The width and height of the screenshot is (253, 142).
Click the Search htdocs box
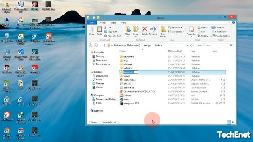click(x=214, y=45)
